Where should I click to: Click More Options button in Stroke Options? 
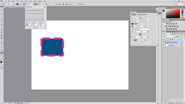[x=36, y=27]
